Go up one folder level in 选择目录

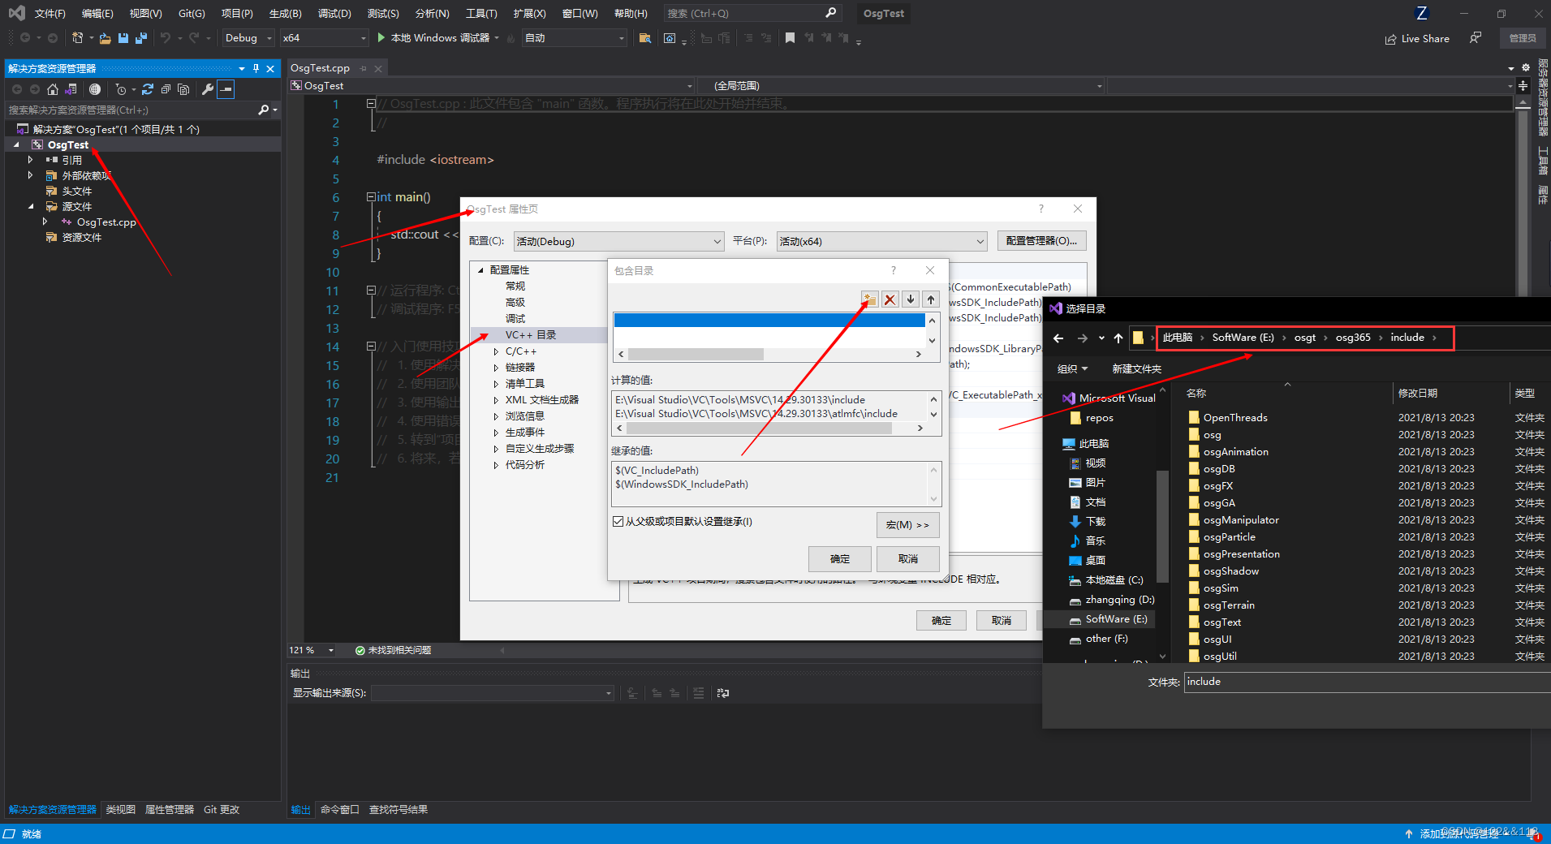point(1118,338)
